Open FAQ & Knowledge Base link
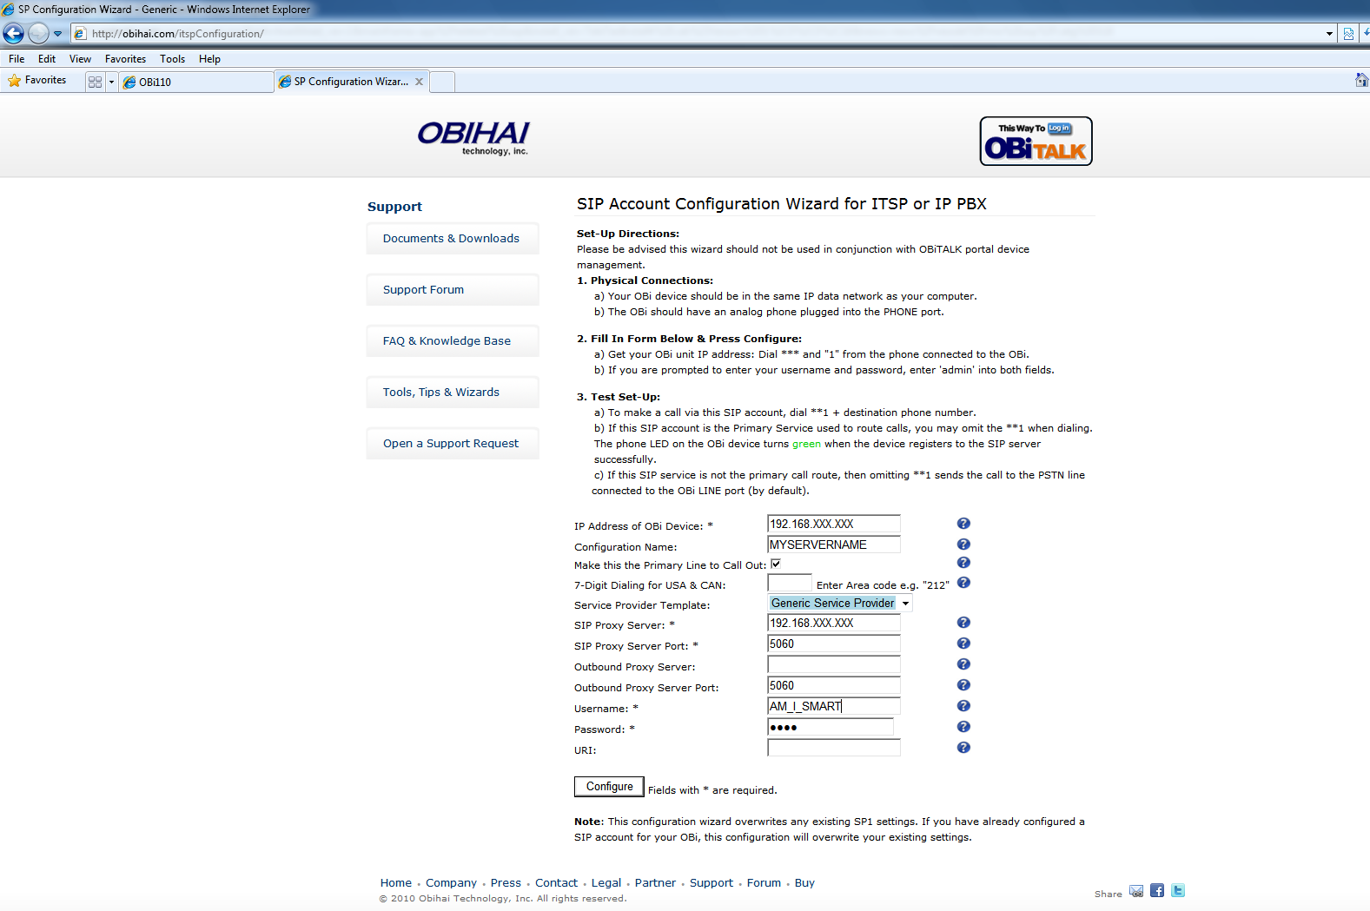 pos(453,340)
